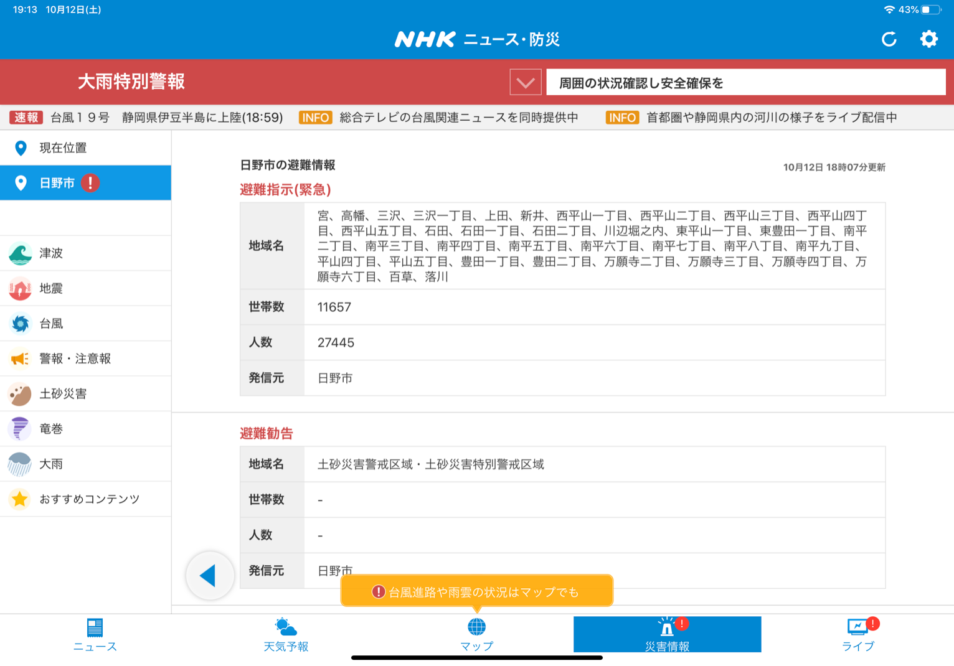
Task: Tap iPad home indicator bar
Action: pyautogui.click(x=477, y=657)
